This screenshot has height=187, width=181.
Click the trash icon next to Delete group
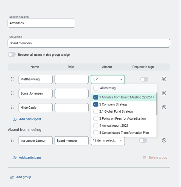(145, 158)
